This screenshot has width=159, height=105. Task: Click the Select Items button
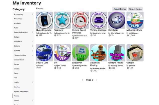pyautogui.click(x=135, y=9)
